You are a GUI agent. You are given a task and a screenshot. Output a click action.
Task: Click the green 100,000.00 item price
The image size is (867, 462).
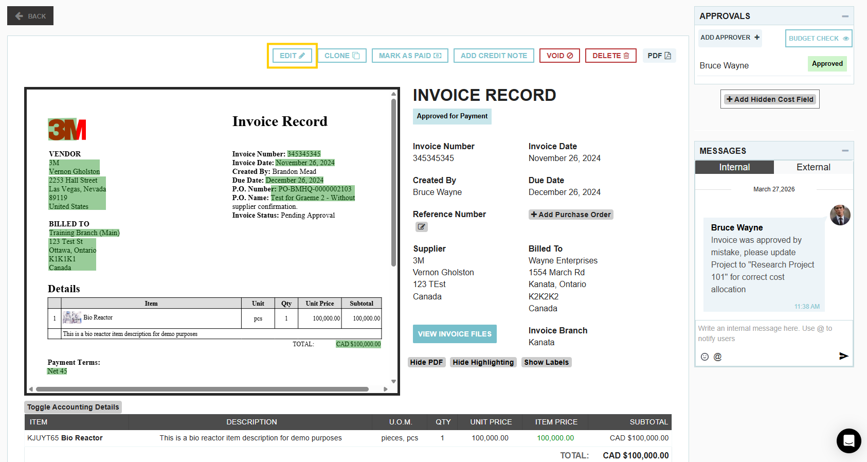(x=555, y=438)
